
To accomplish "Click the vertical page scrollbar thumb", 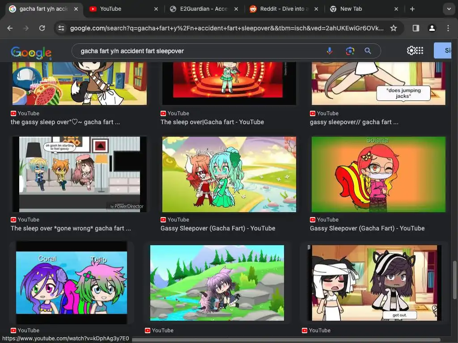I will click(454, 280).
